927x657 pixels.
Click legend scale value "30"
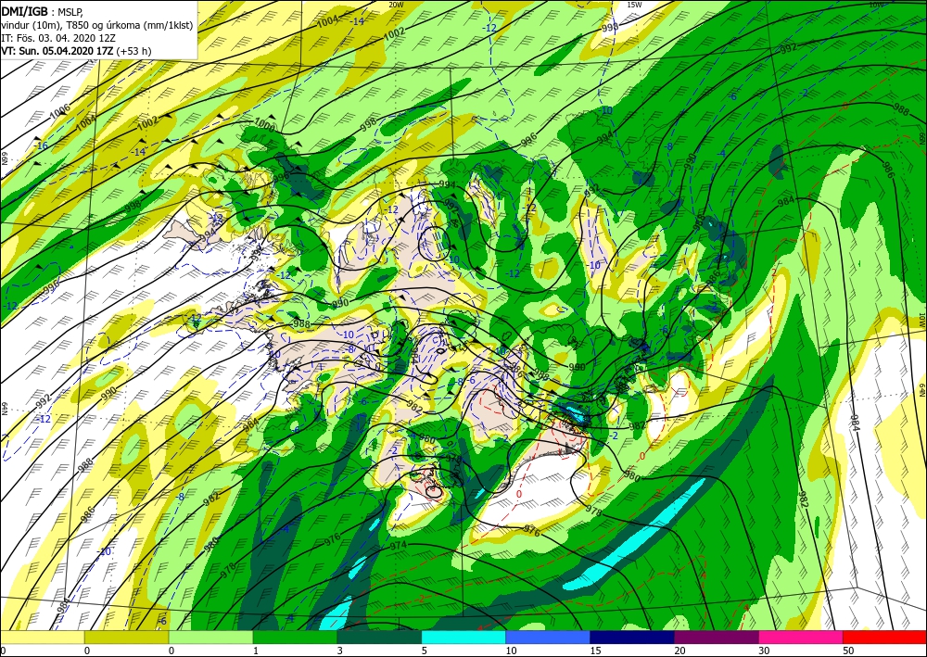coord(764,651)
